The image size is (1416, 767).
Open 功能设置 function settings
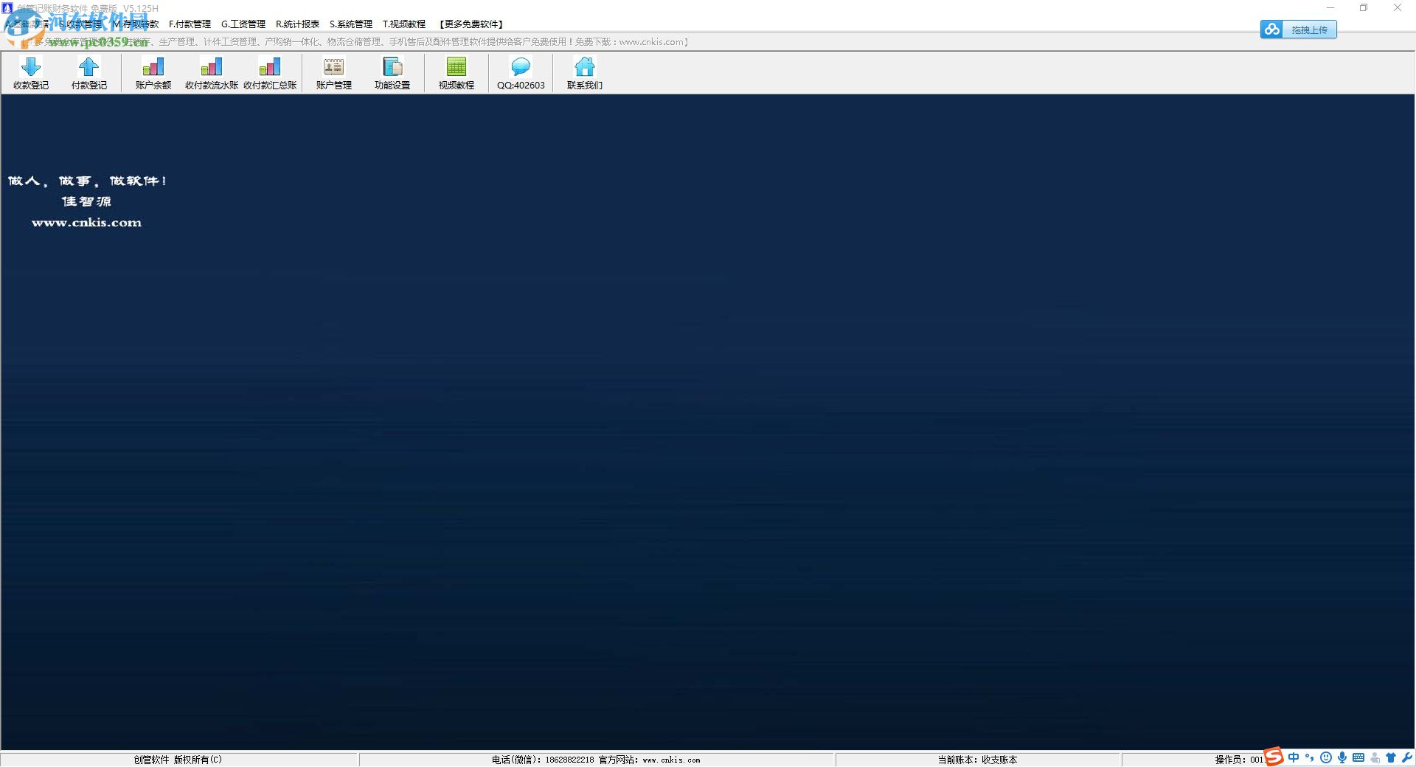[x=392, y=73]
